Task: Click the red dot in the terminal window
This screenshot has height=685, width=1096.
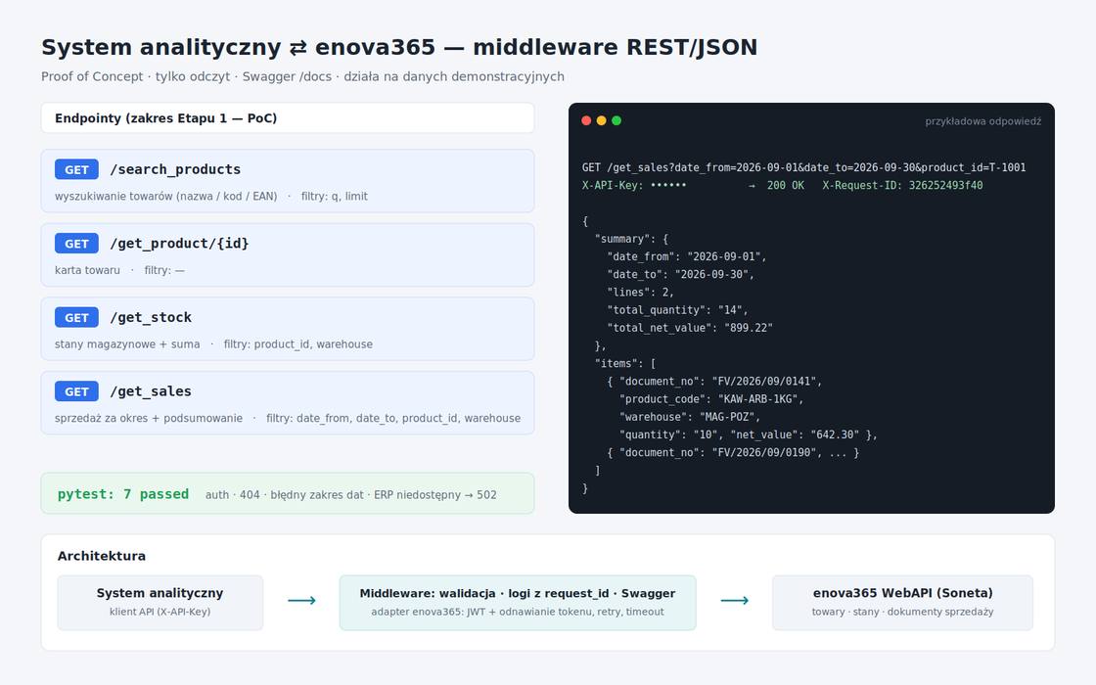Action: coord(586,121)
